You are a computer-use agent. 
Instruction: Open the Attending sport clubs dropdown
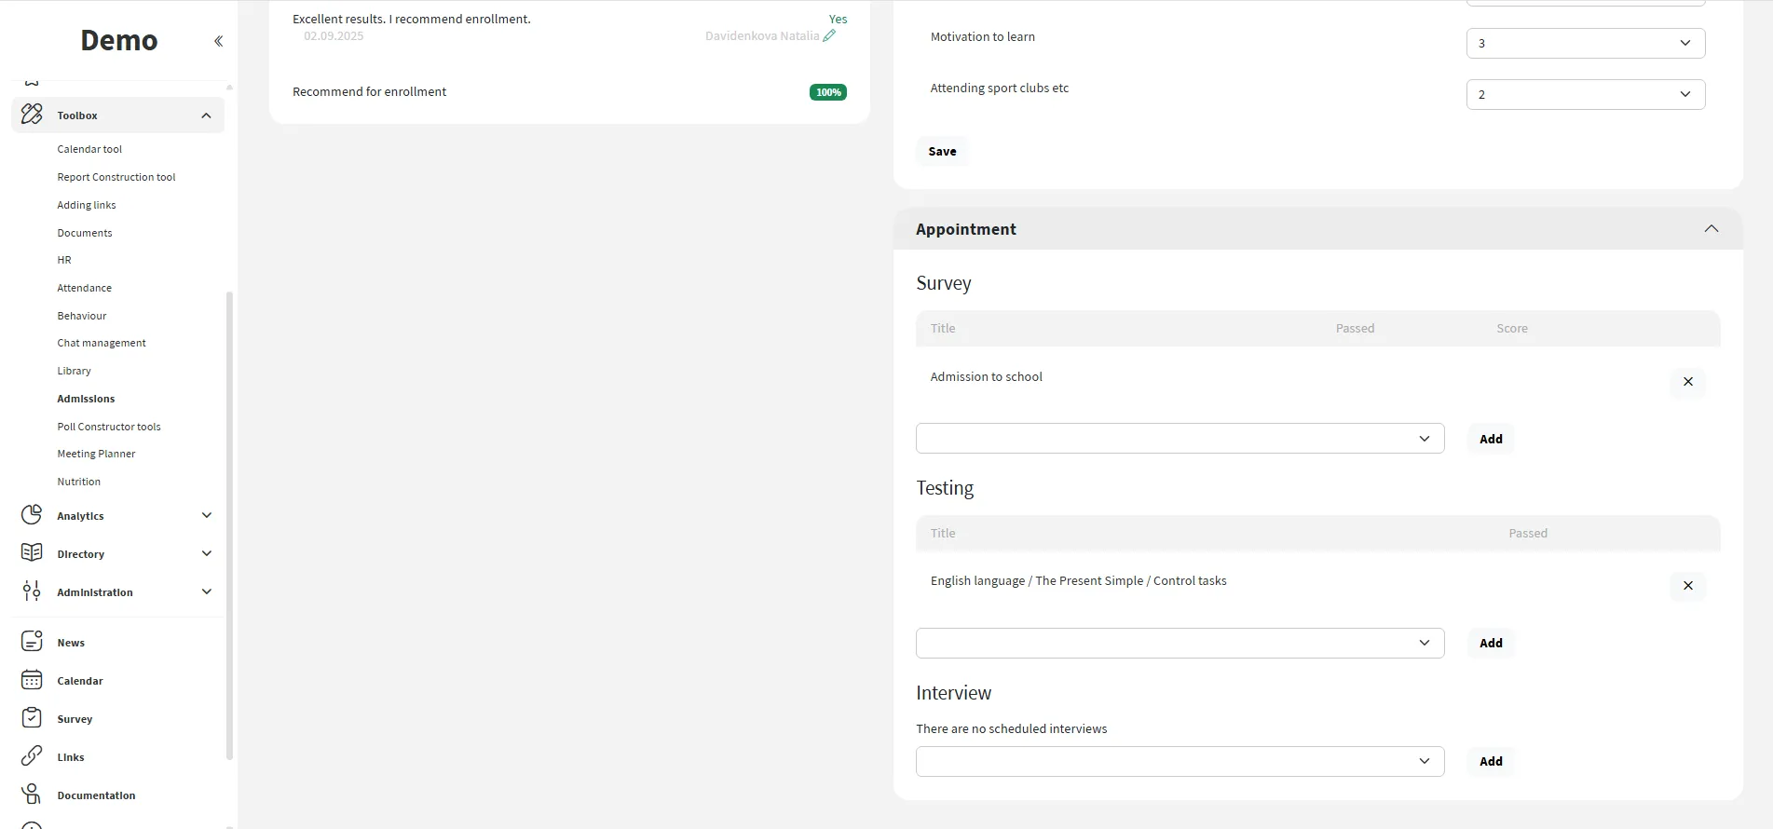(x=1585, y=95)
